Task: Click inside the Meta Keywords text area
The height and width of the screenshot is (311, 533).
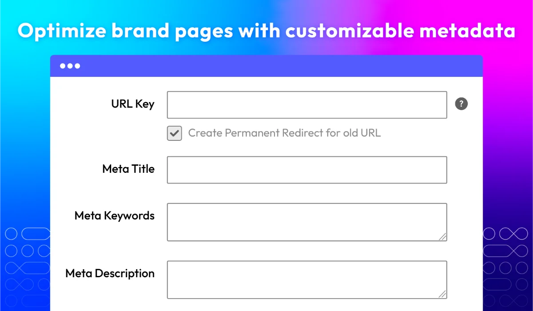Action: click(307, 222)
